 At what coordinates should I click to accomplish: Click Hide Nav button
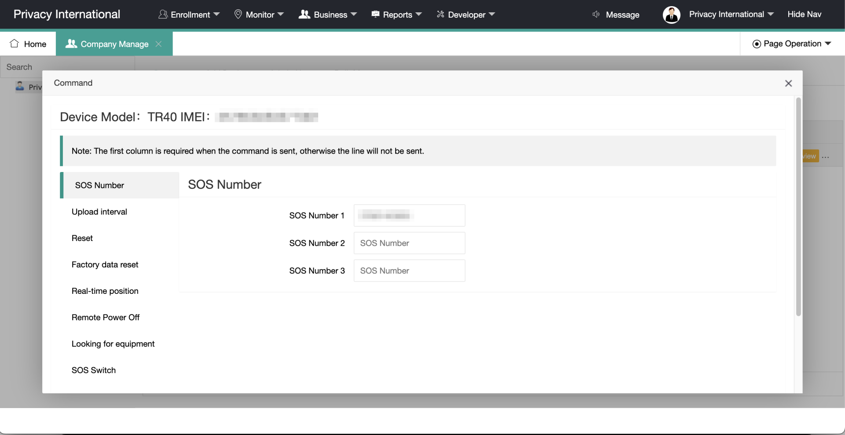pos(804,15)
